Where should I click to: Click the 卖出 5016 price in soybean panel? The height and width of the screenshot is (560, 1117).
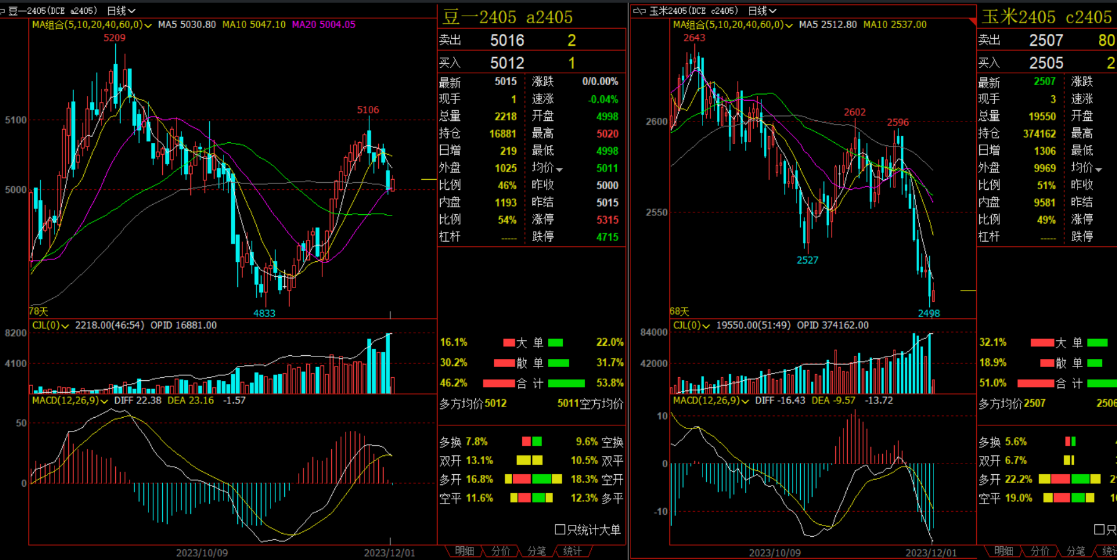(507, 41)
